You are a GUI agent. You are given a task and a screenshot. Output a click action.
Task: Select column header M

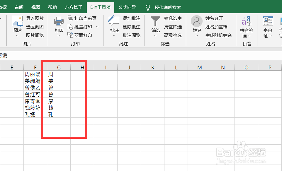pyautogui.click(x=199, y=67)
